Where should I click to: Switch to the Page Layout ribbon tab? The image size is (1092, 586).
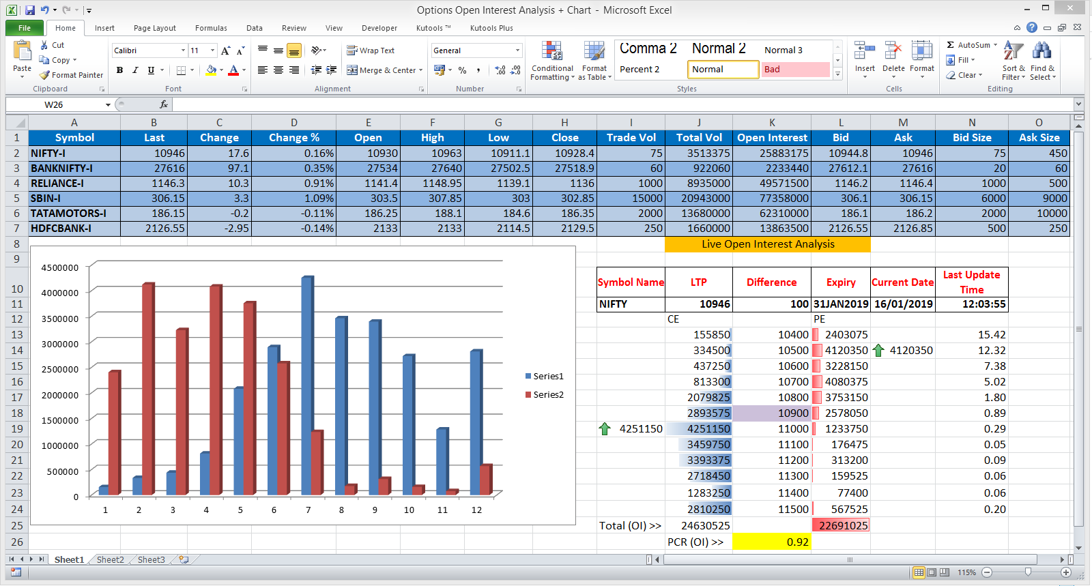(154, 28)
